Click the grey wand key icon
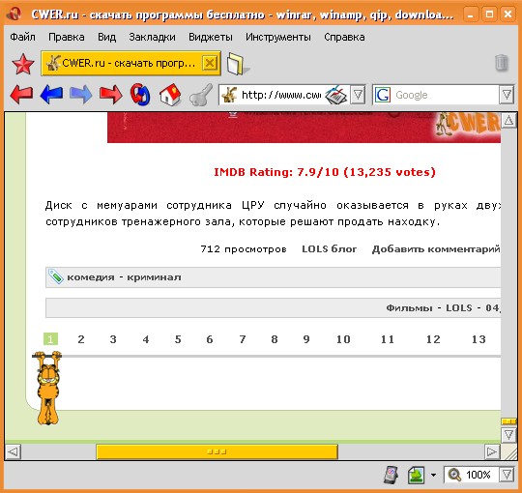 [x=201, y=95]
